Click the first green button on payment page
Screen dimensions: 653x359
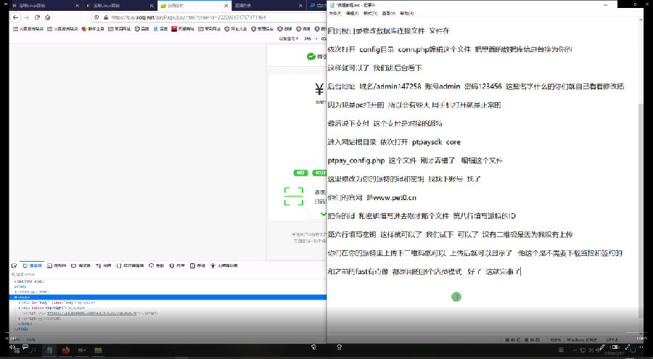coord(300,173)
